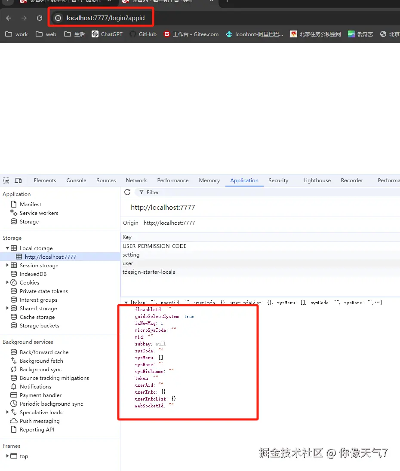Select the USER_PERMISSION_CODE key row
Screen dimensions: 400x471
260,246
